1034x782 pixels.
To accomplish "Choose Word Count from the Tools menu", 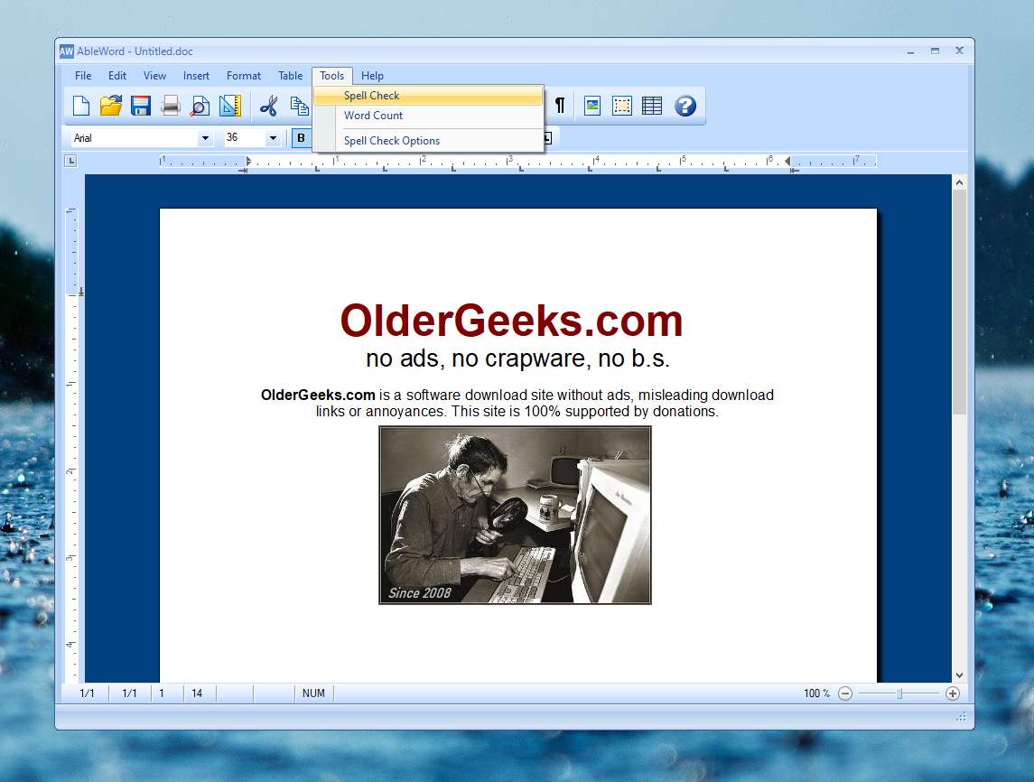I will pyautogui.click(x=428, y=116).
